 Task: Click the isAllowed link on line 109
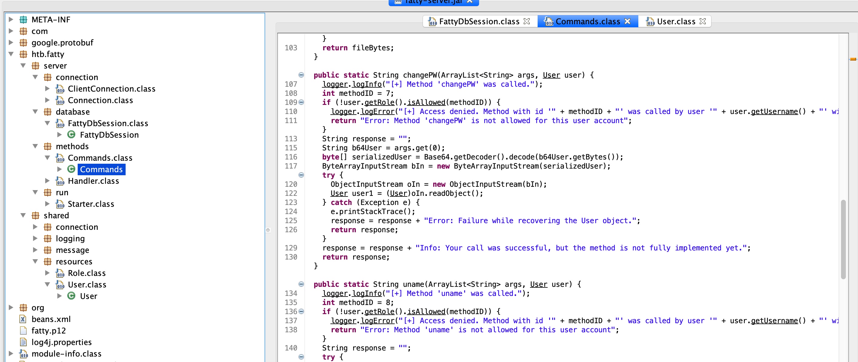(x=426, y=102)
